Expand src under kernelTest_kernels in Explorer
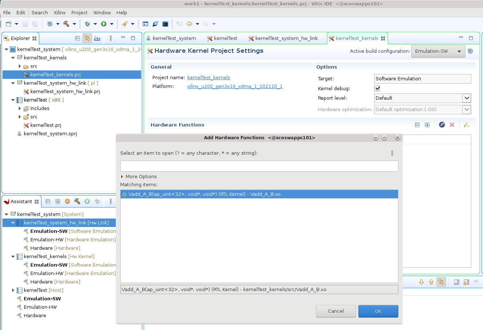483x330 pixels. coord(20,66)
